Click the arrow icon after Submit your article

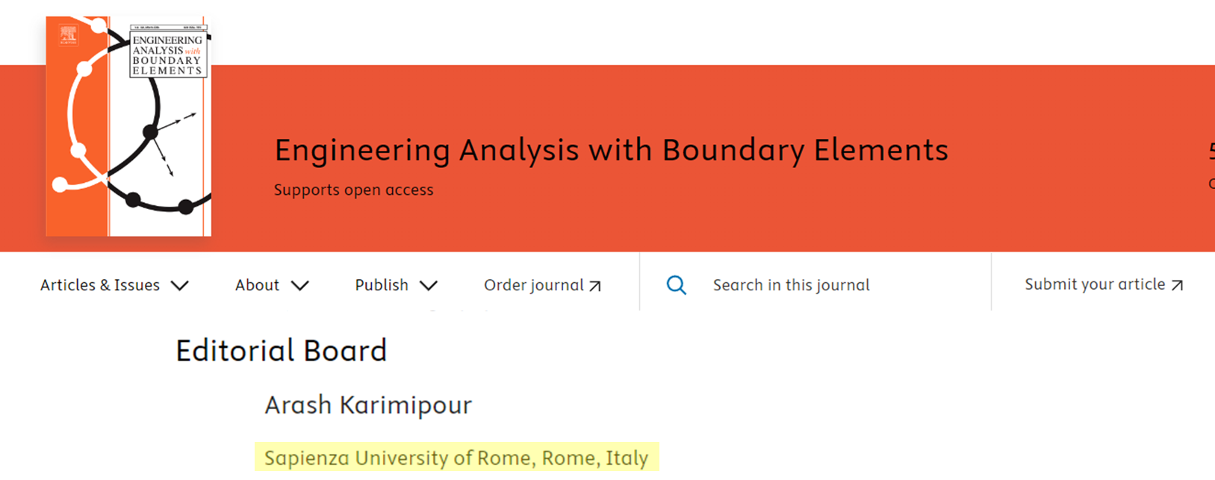coord(1177,285)
